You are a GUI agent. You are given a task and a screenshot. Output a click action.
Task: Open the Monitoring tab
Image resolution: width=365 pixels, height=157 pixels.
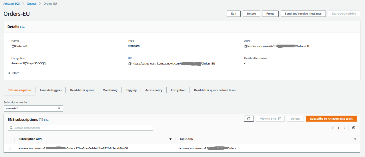110,90
